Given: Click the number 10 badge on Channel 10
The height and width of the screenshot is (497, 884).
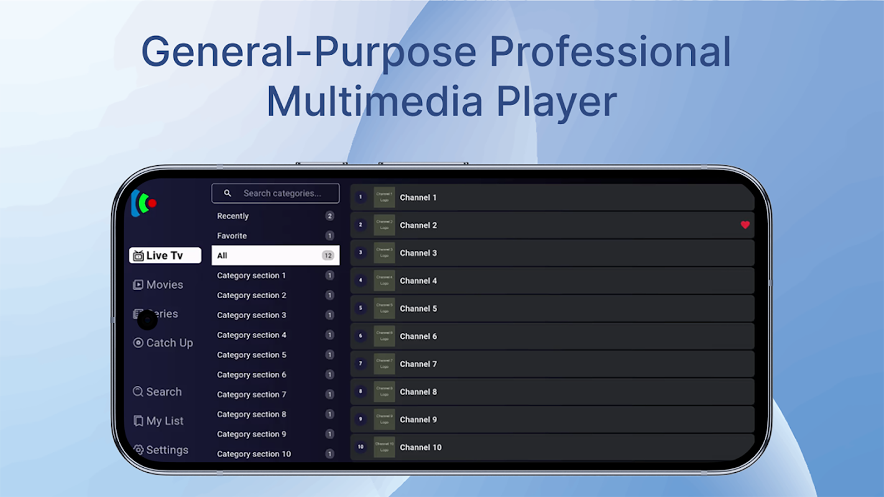Looking at the screenshot, I should pyautogui.click(x=361, y=447).
